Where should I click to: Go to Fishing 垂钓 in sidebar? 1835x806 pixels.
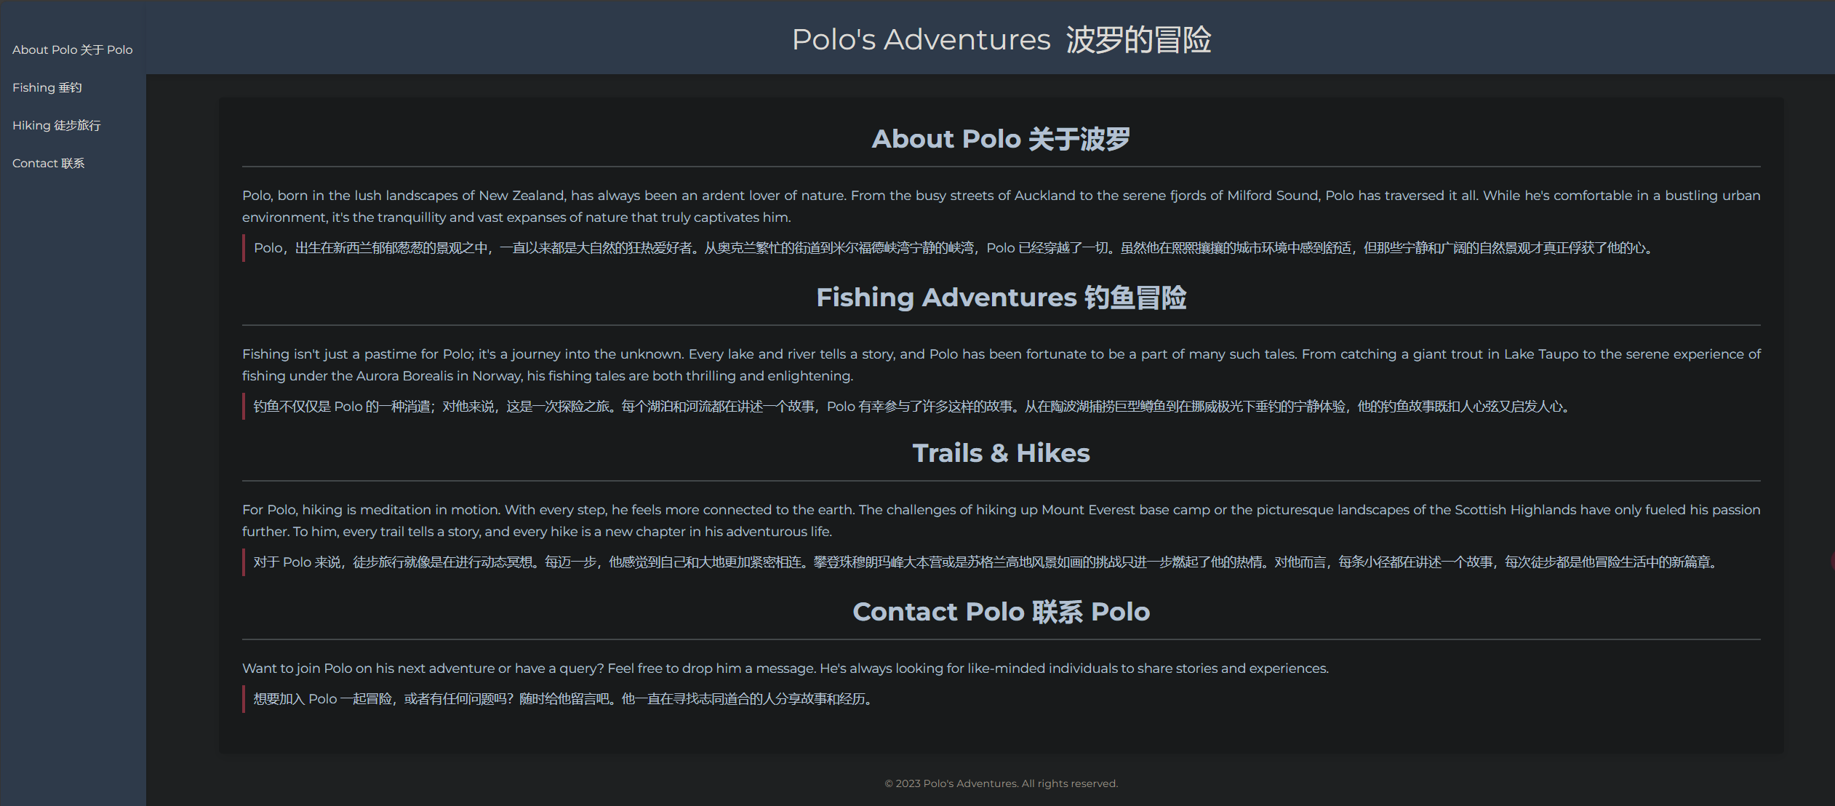pos(47,87)
